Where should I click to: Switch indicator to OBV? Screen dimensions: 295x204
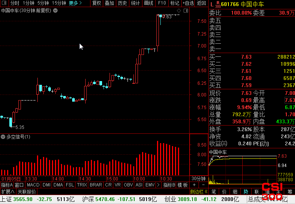(128, 185)
